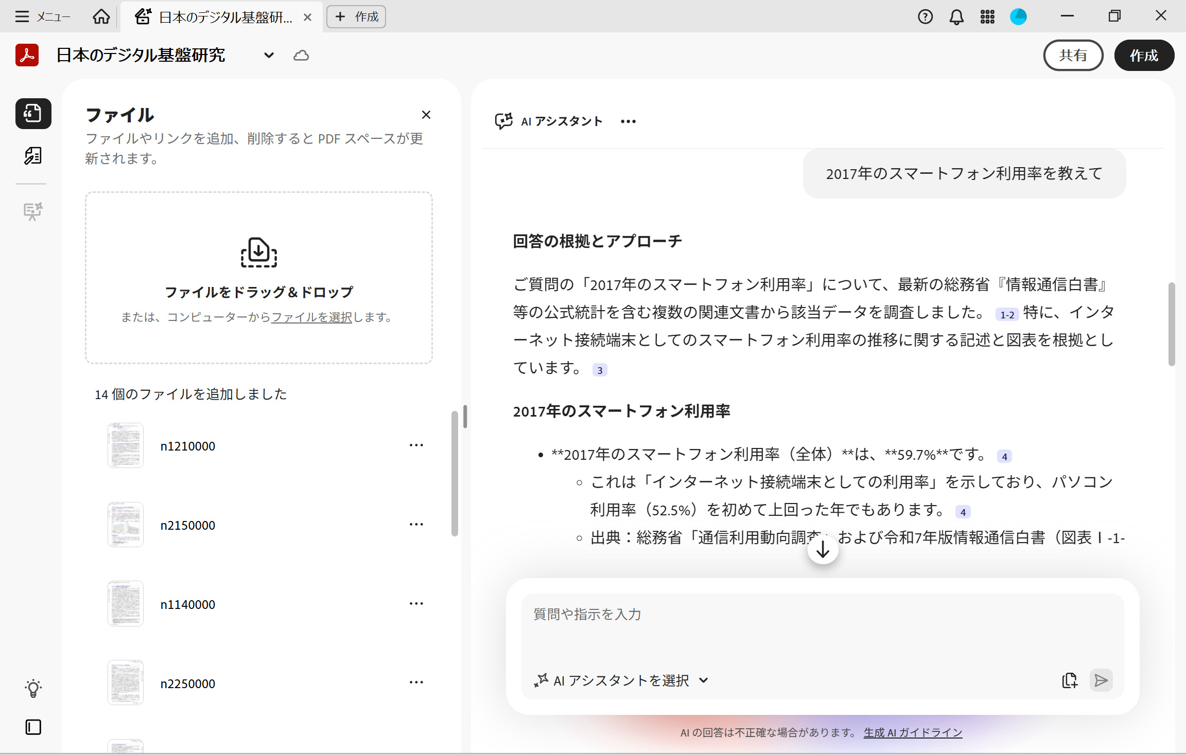This screenshot has width=1186, height=755.
Task: Click the 作成 new tab button
Action: tap(356, 17)
